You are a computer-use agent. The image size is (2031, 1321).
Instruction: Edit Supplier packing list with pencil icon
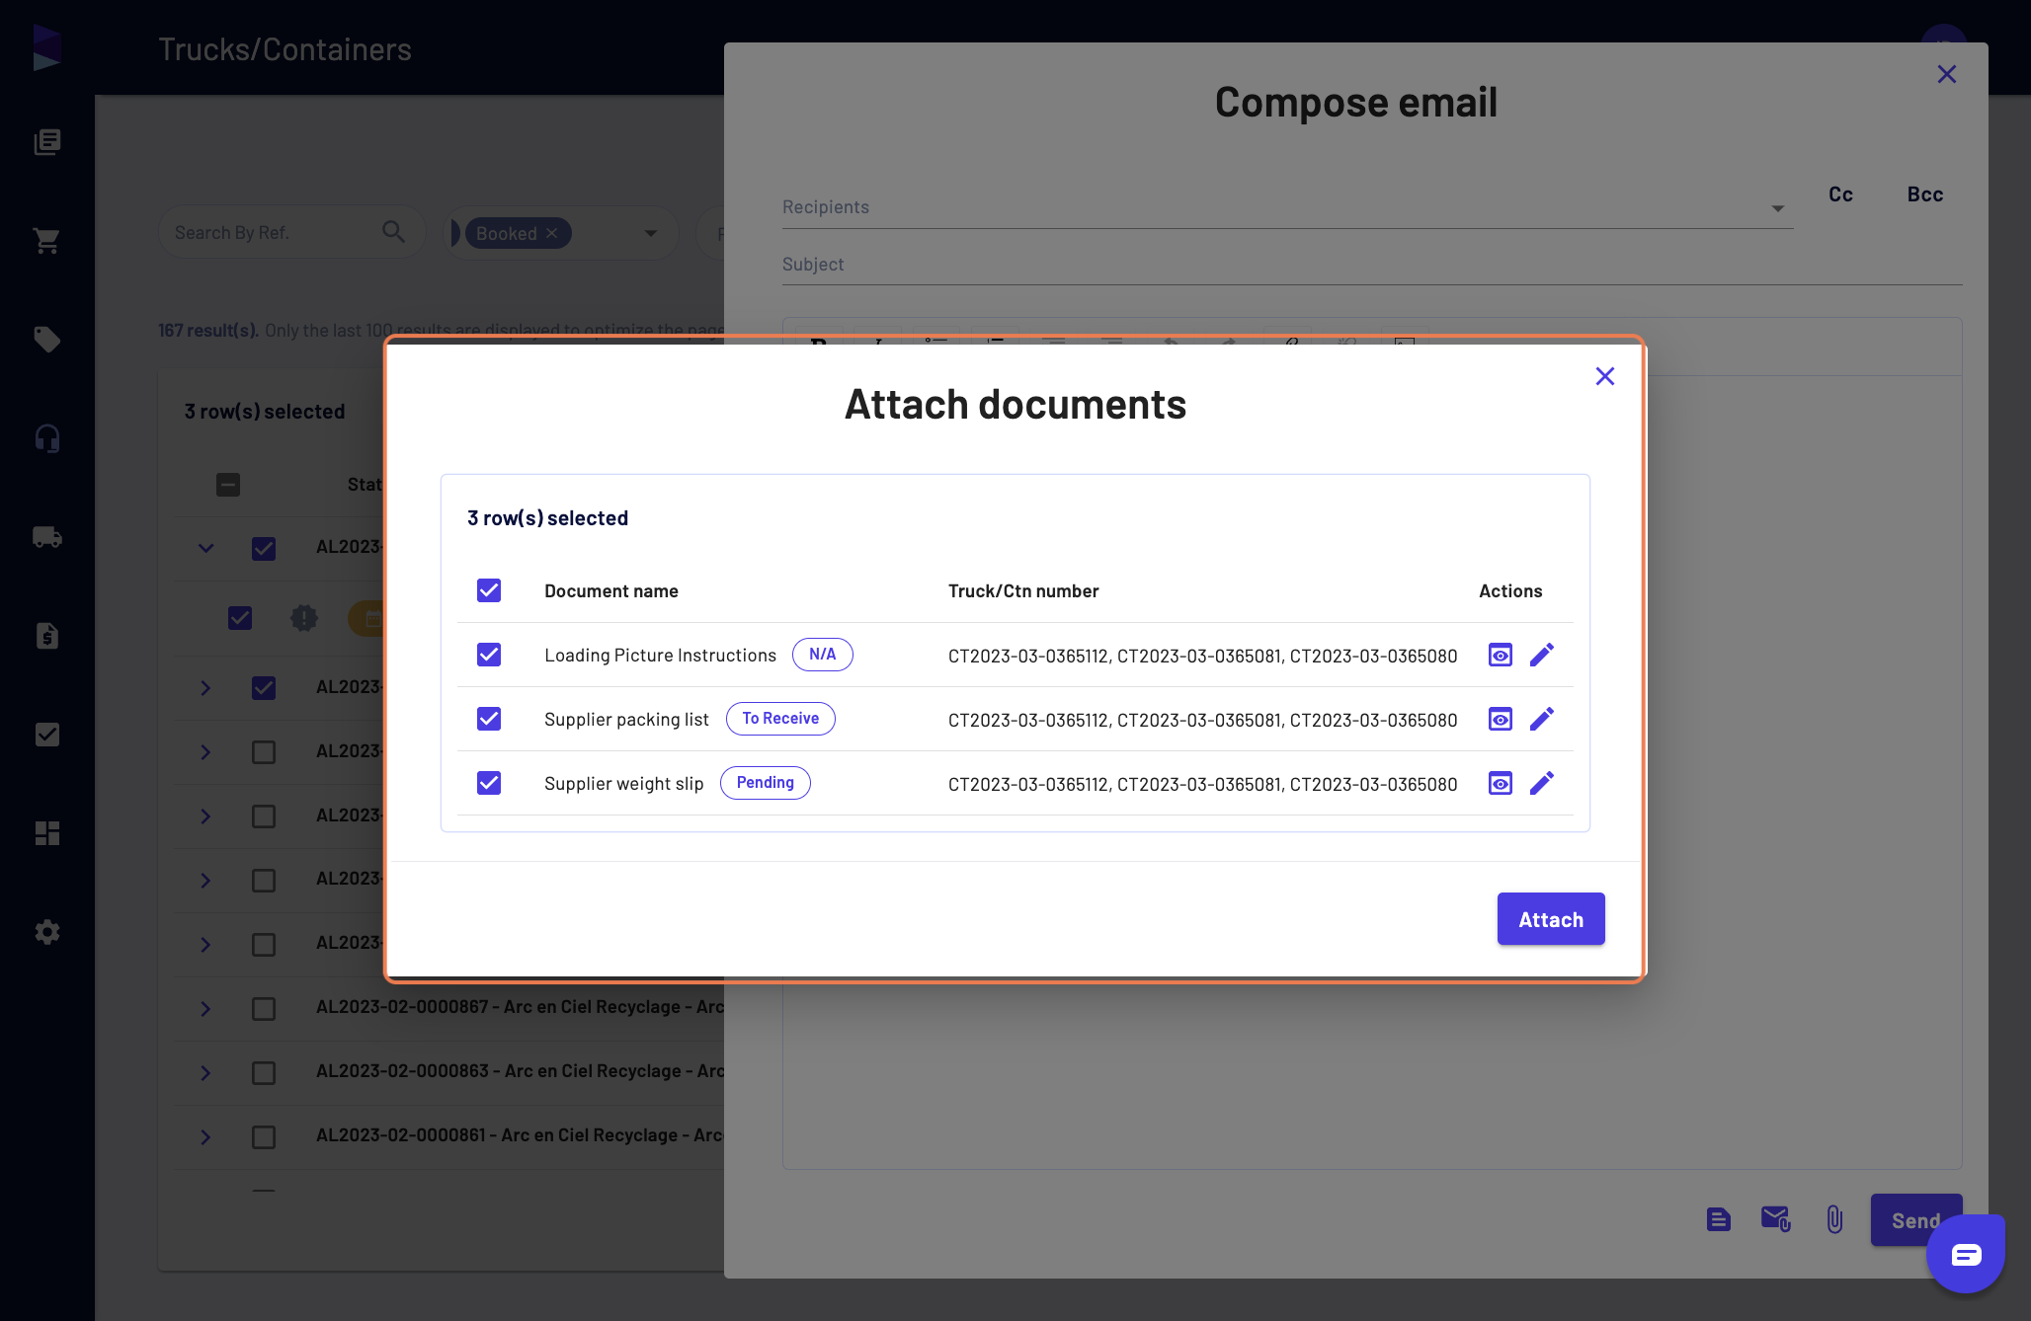pos(1542,720)
